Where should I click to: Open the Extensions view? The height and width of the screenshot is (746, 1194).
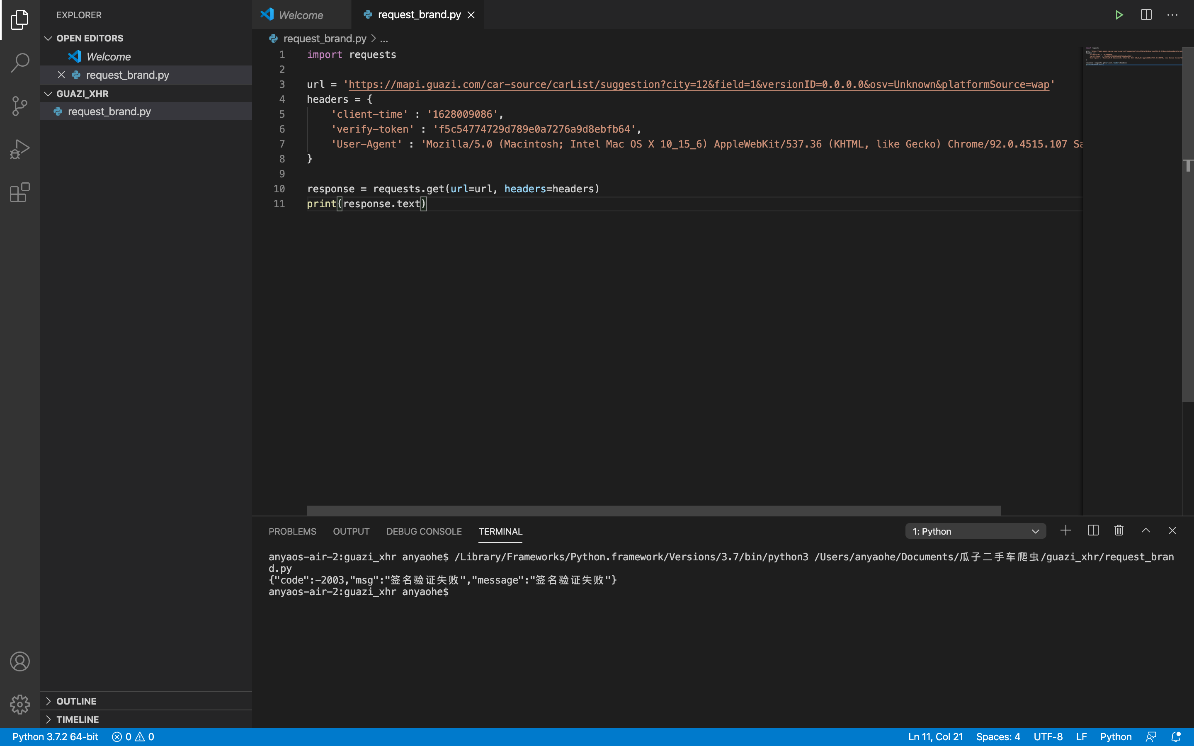click(20, 192)
